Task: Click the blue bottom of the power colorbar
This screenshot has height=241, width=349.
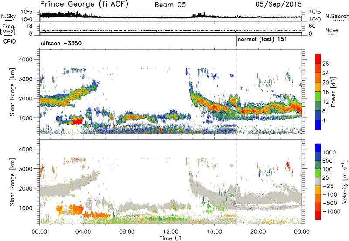Action: point(318,125)
